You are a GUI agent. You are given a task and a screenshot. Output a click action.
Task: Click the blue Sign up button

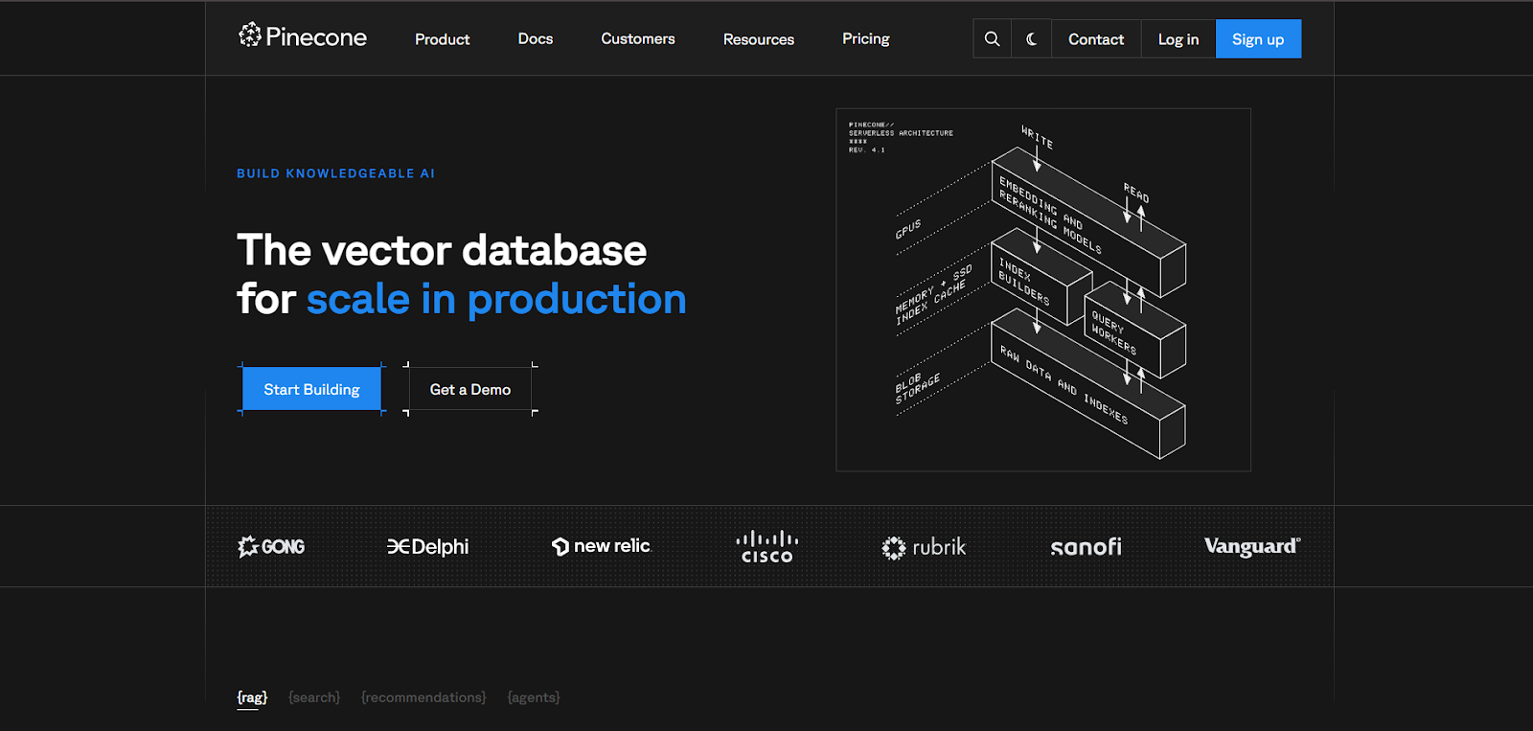[1258, 39]
